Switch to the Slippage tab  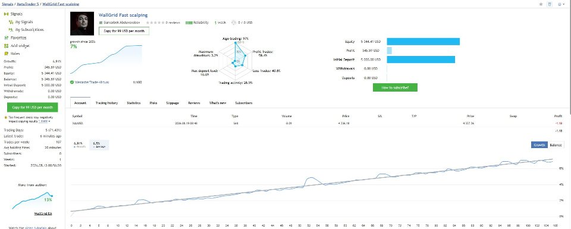point(172,103)
